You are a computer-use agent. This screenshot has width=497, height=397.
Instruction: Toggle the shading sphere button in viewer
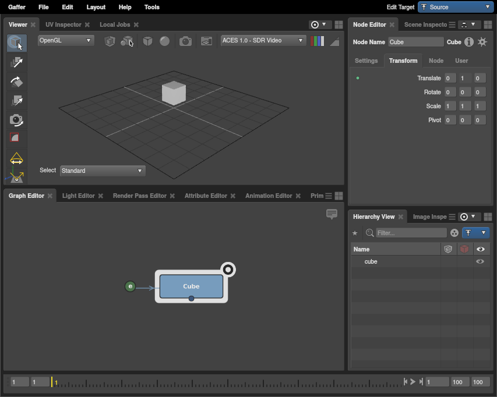click(x=165, y=41)
